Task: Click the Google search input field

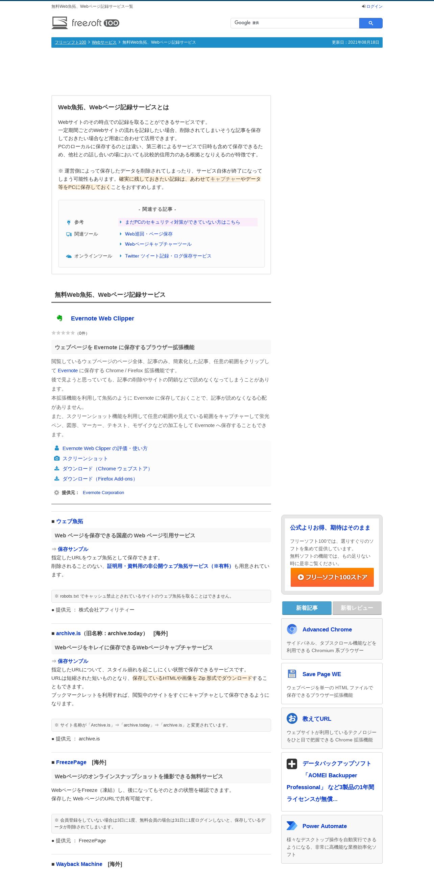Action: point(295,23)
